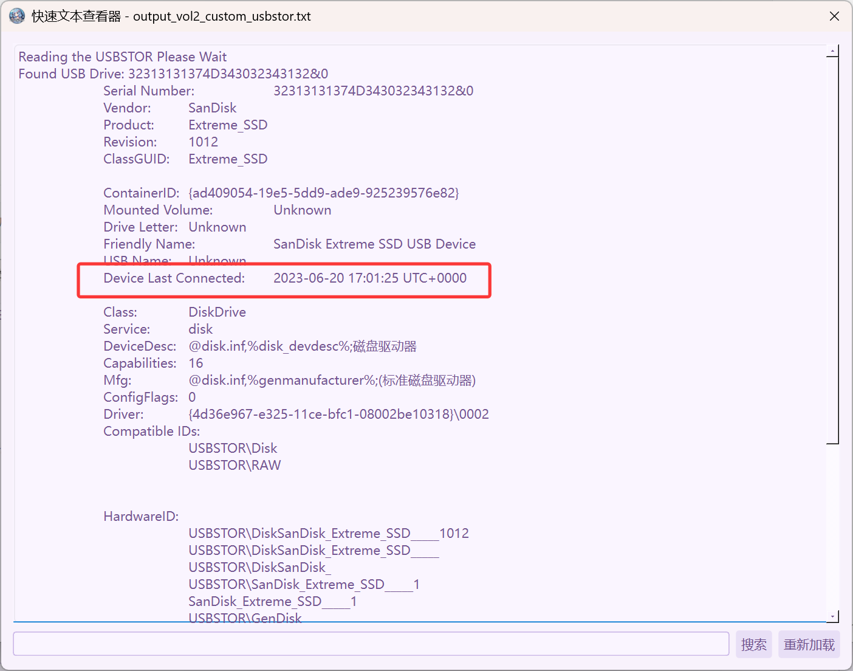Click the Class value DiskDrive

[x=218, y=312]
